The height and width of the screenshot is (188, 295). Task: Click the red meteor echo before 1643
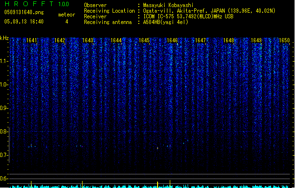click(x=82, y=146)
